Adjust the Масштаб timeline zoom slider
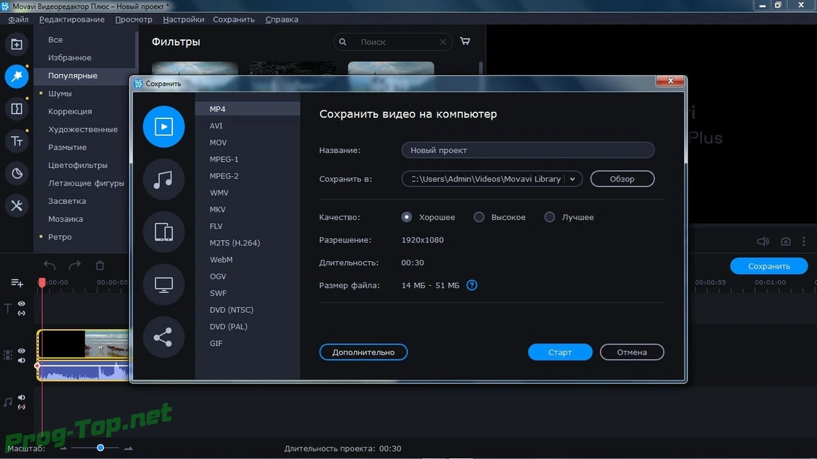817x459 pixels. [x=100, y=447]
